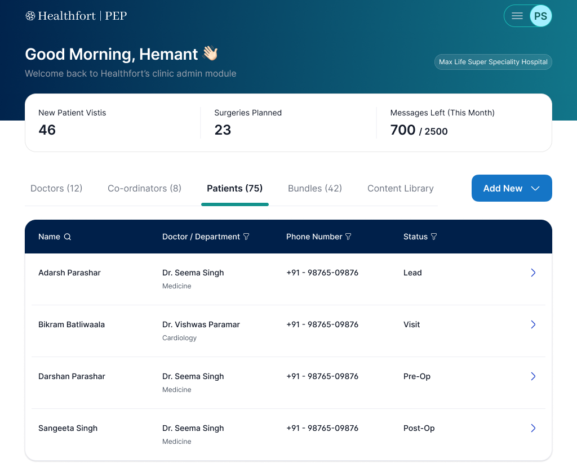The width and height of the screenshot is (577, 463).
Task: Open the Phone Number filter icon
Action: 349,237
